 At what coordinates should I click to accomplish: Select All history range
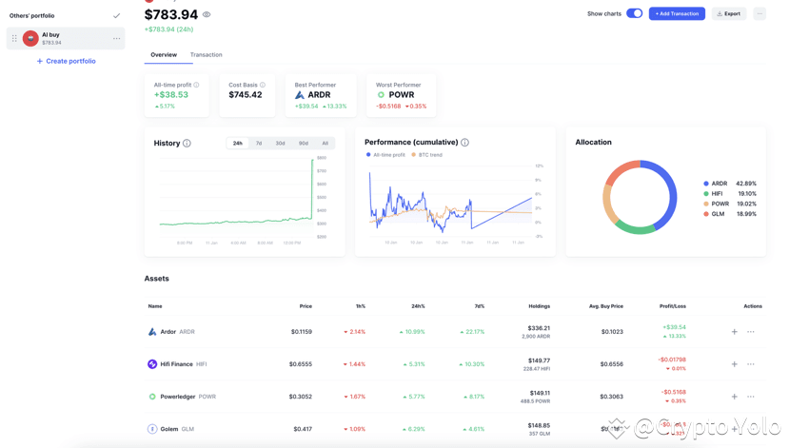pos(325,144)
